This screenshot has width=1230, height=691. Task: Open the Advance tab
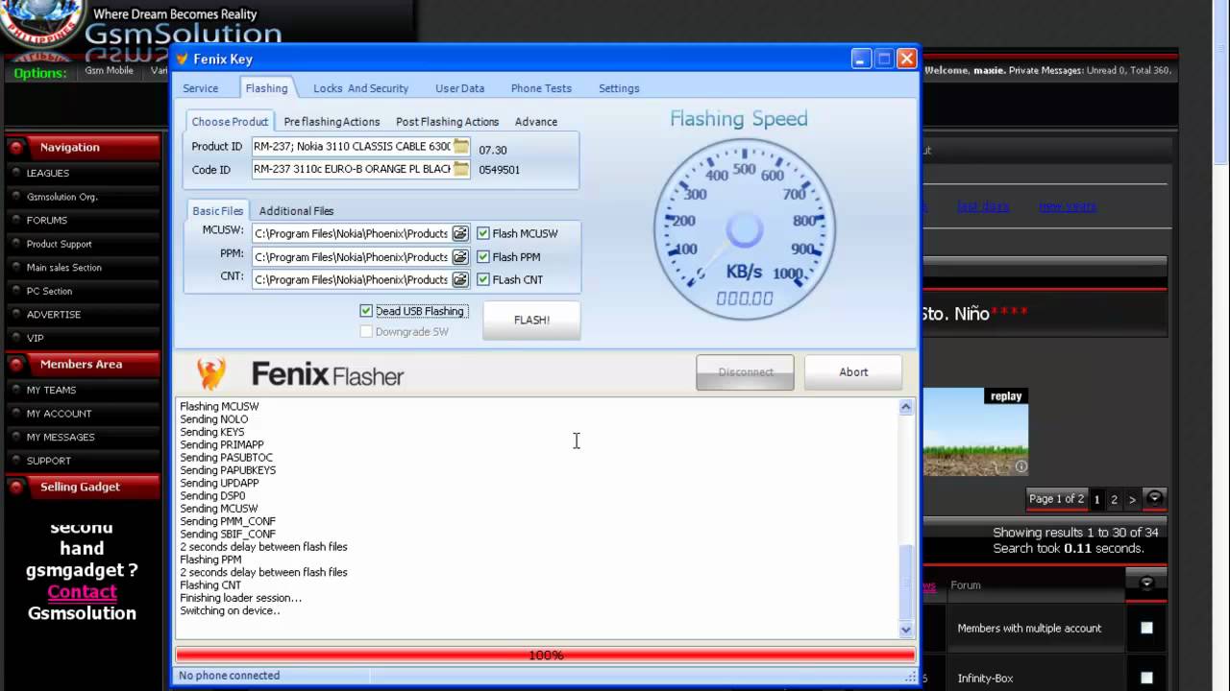[x=536, y=122]
